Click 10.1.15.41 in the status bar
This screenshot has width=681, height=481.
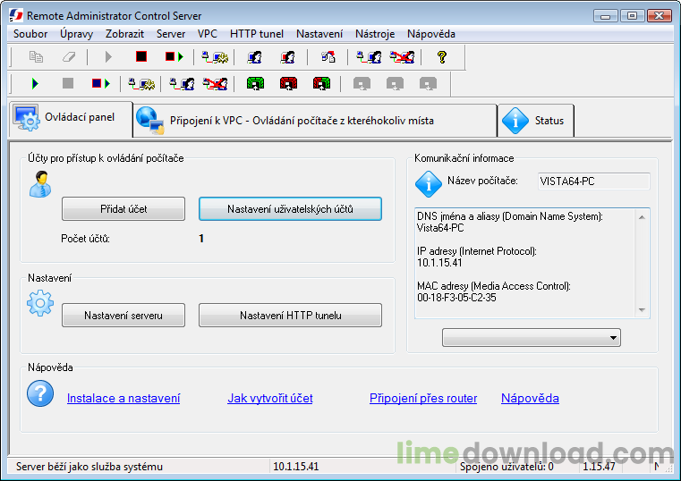[x=296, y=467]
